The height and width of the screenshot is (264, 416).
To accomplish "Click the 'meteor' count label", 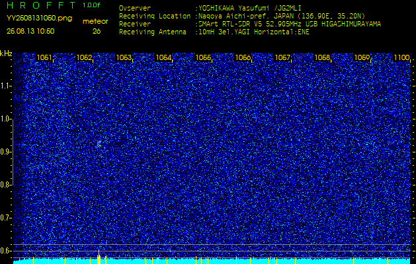I will 95,22.
